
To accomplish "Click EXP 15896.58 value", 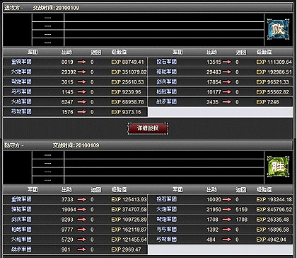I will (273, 230).
